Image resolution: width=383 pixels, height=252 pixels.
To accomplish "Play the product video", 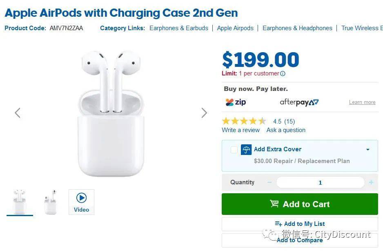I will (x=81, y=202).
